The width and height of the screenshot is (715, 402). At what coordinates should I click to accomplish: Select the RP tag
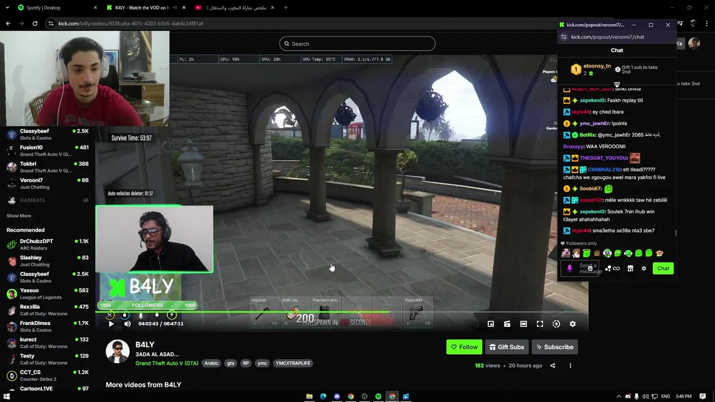[x=246, y=363]
